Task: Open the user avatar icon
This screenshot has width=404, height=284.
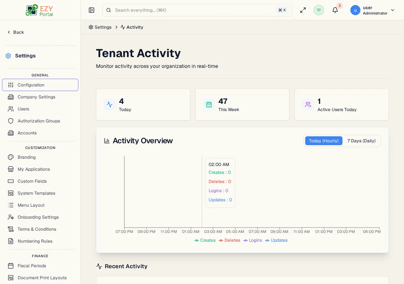Action: coord(355,10)
